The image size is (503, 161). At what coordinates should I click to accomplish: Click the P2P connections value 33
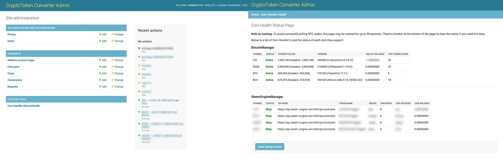tap(389, 60)
